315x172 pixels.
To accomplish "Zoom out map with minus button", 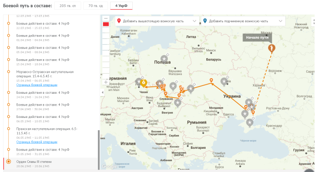I will 106,19.
